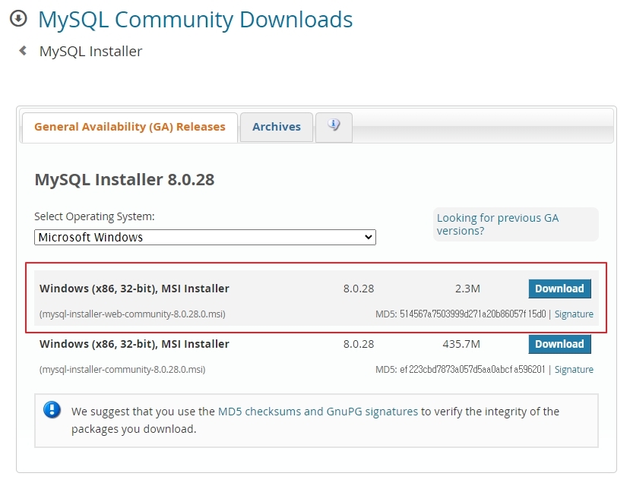Image resolution: width=630 pixels, height=489 pixels.
Task: Click the 435.7M file size
Action: click(x=461, y=344)
